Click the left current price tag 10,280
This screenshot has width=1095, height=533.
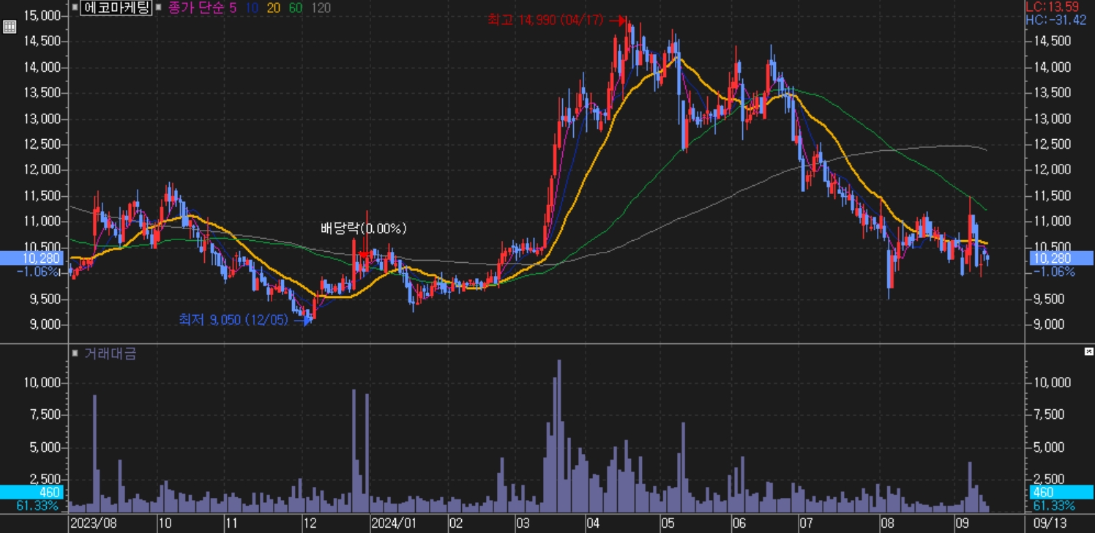pos(33,258)
